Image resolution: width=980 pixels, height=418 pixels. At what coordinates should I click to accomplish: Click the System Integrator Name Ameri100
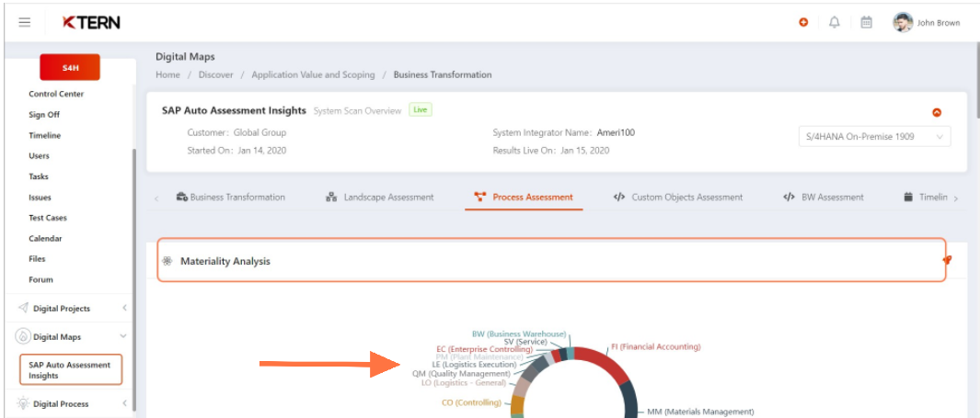click(x=617, y=133)
